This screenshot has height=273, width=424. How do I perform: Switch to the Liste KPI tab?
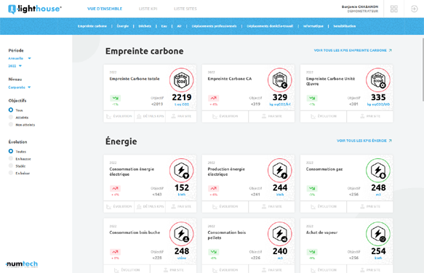(148, 9)
